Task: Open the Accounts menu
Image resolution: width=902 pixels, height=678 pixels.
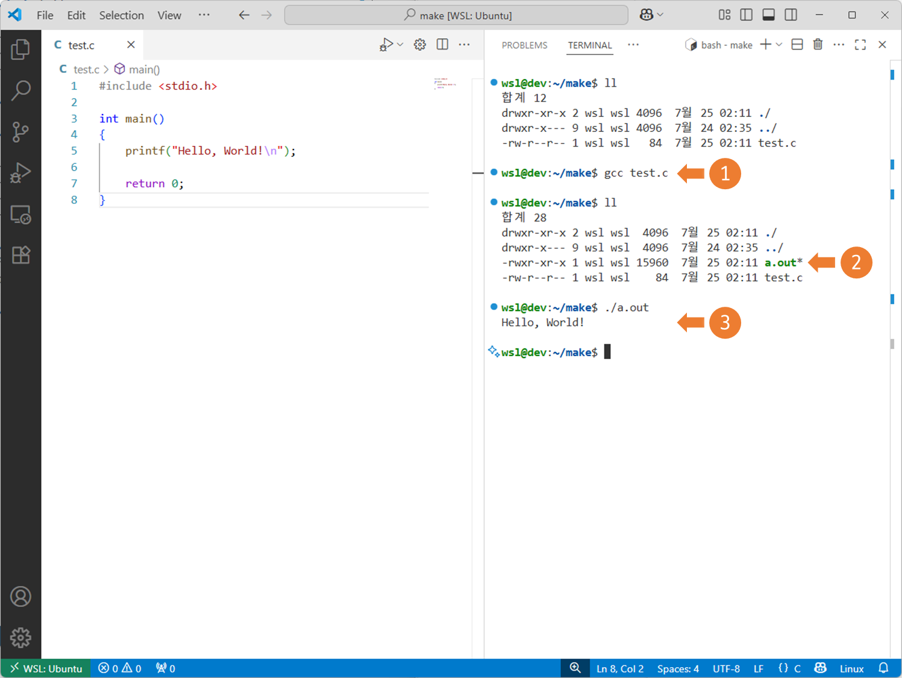Action: [x=20, y=597]
